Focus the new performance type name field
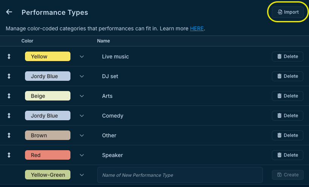This screenshot has height=187, width=309. tap(180, 175)
